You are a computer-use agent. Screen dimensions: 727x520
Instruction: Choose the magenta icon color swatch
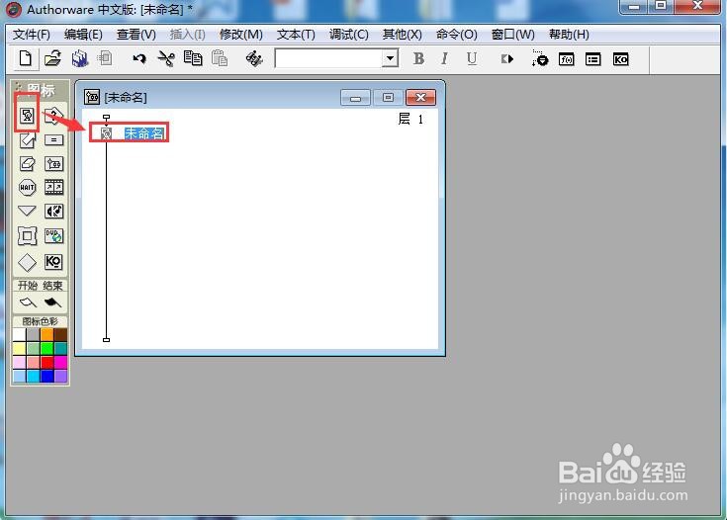pos(60,362)
